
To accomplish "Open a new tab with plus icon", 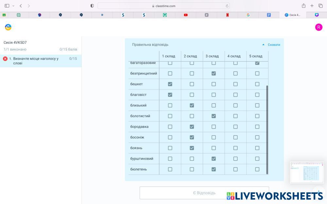I will (312, 6).
